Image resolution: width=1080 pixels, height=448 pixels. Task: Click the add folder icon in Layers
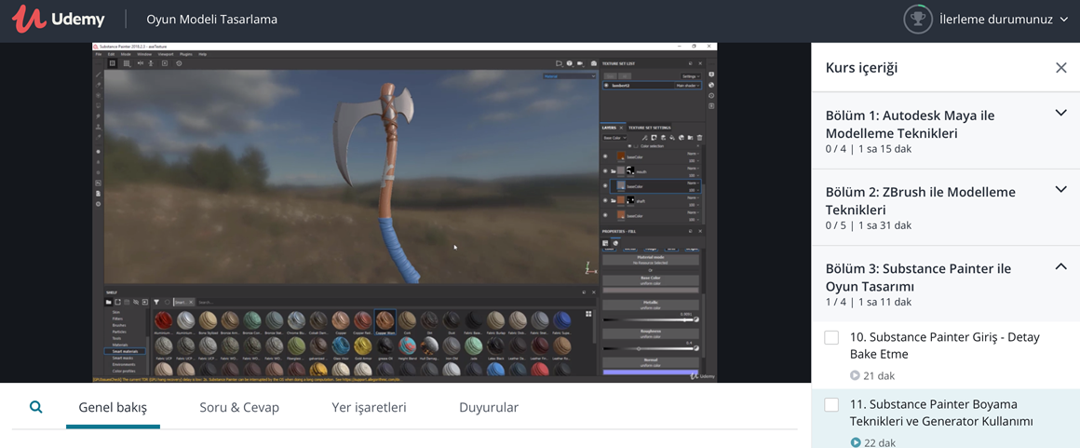(690, 138)
